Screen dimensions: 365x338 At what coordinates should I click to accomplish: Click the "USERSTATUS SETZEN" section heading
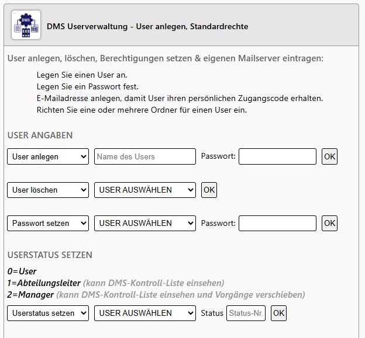click(50, 255)
